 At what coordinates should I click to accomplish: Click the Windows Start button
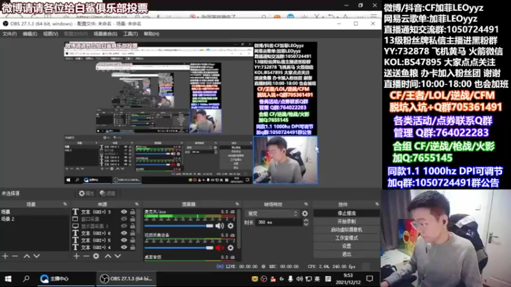click(8, 279)
